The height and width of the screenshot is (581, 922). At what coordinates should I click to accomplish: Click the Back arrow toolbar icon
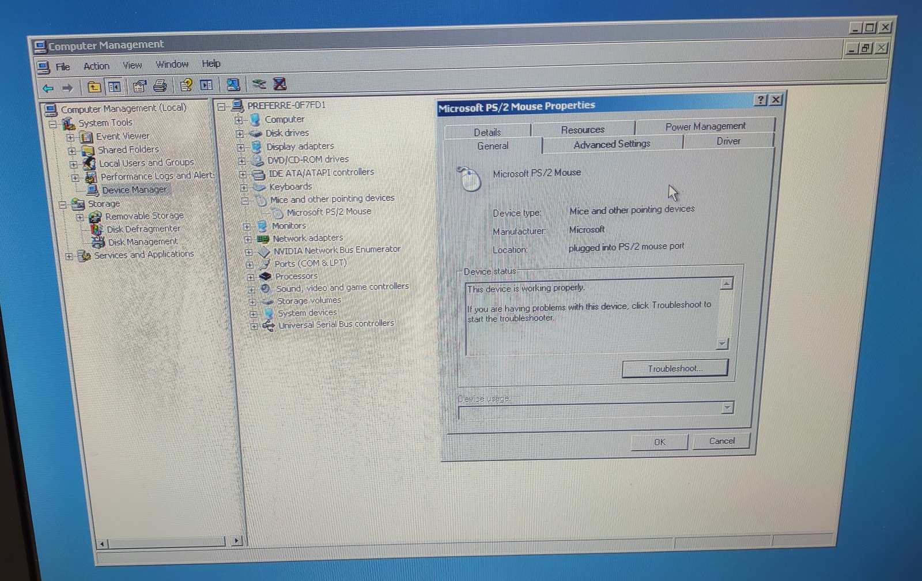48,88
